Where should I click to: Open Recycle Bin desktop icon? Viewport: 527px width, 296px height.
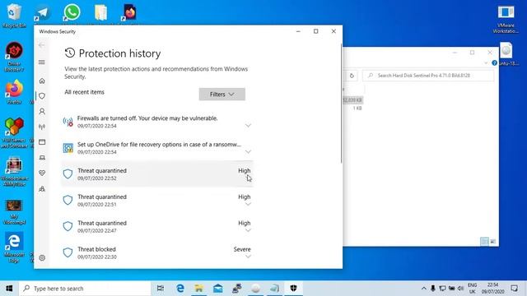click(14, 15)
